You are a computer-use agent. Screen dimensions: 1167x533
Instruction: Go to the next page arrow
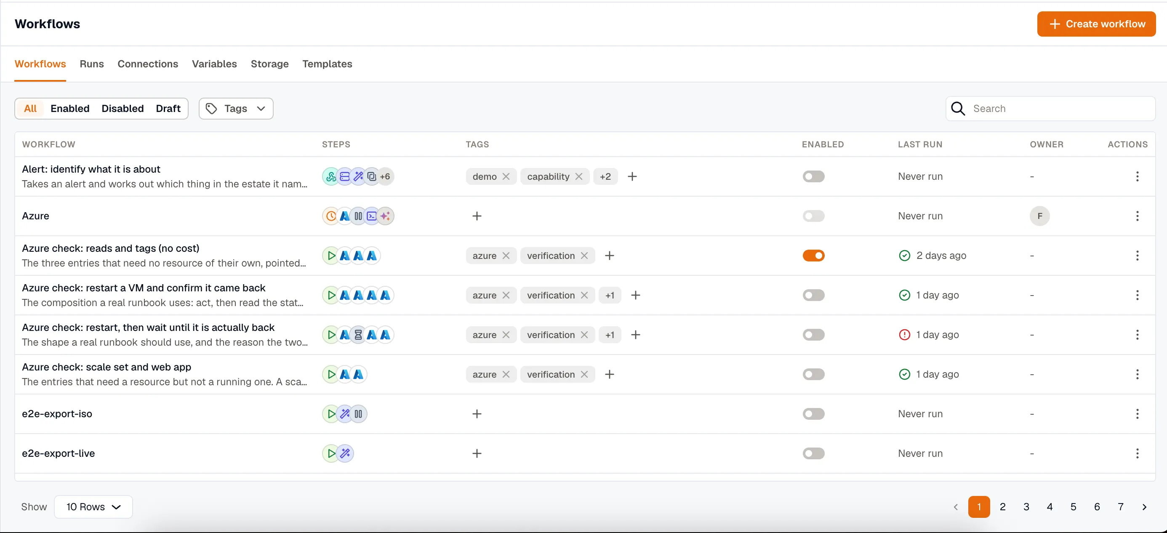click(1144, 507)
